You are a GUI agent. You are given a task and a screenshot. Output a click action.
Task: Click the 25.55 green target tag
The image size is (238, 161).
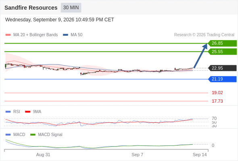pos(222,52)
